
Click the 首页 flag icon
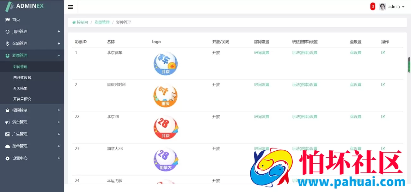point(8,20)
